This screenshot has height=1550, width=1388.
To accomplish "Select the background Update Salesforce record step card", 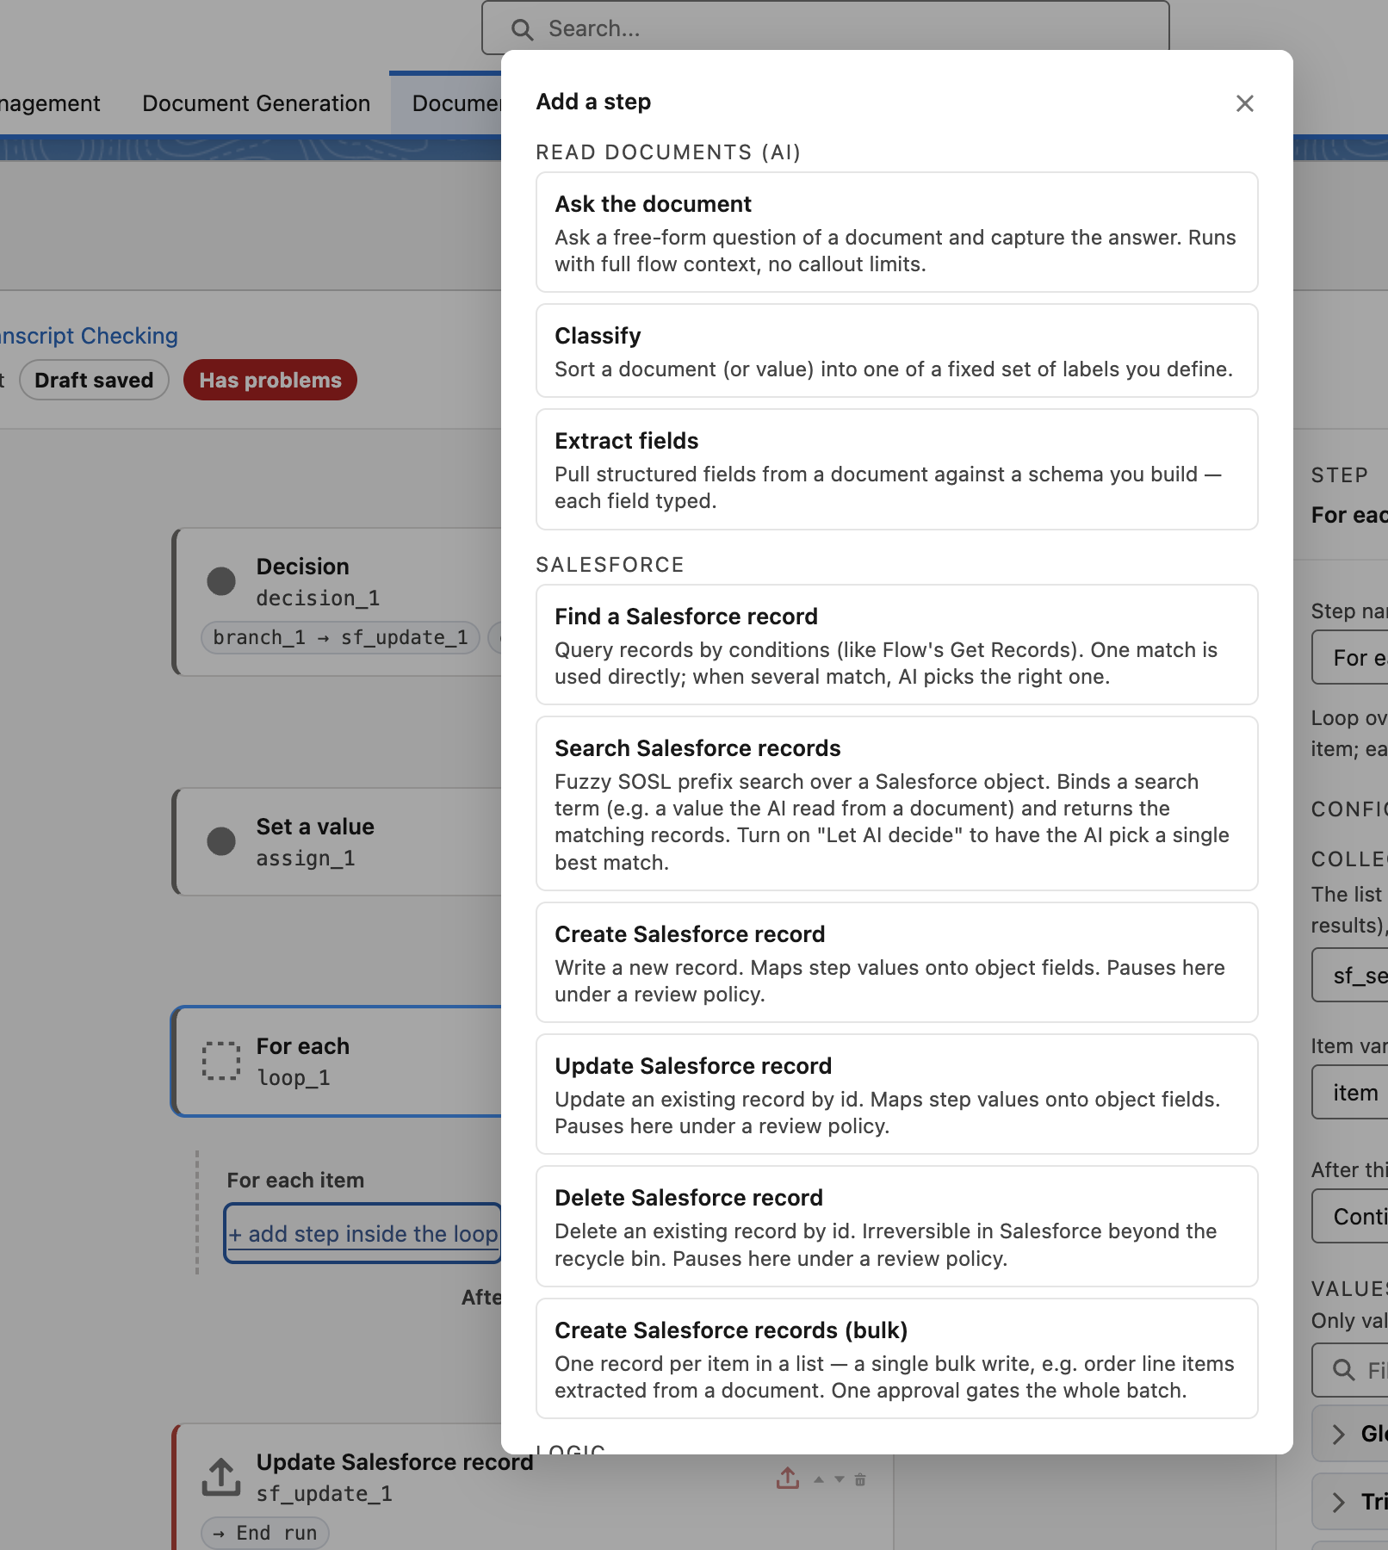I will [533, 1487].
